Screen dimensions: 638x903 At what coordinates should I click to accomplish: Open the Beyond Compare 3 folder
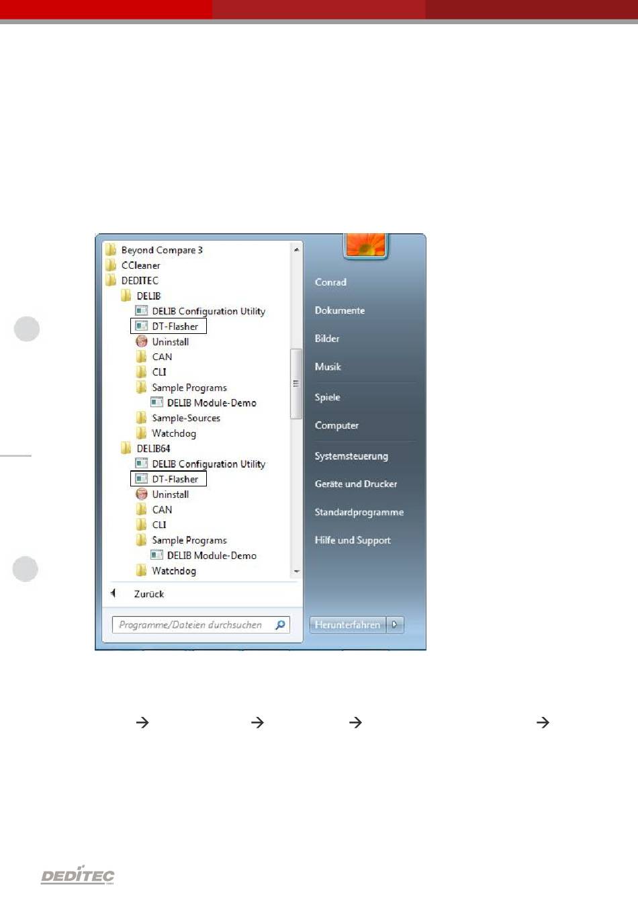tap(154, 250)
